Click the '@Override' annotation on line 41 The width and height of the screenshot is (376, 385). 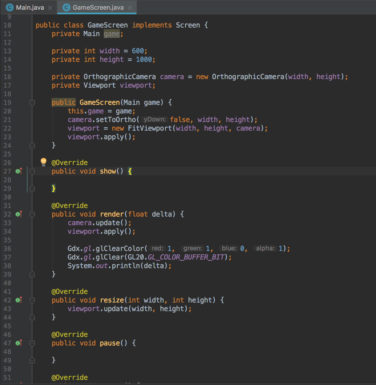[70, 292]
